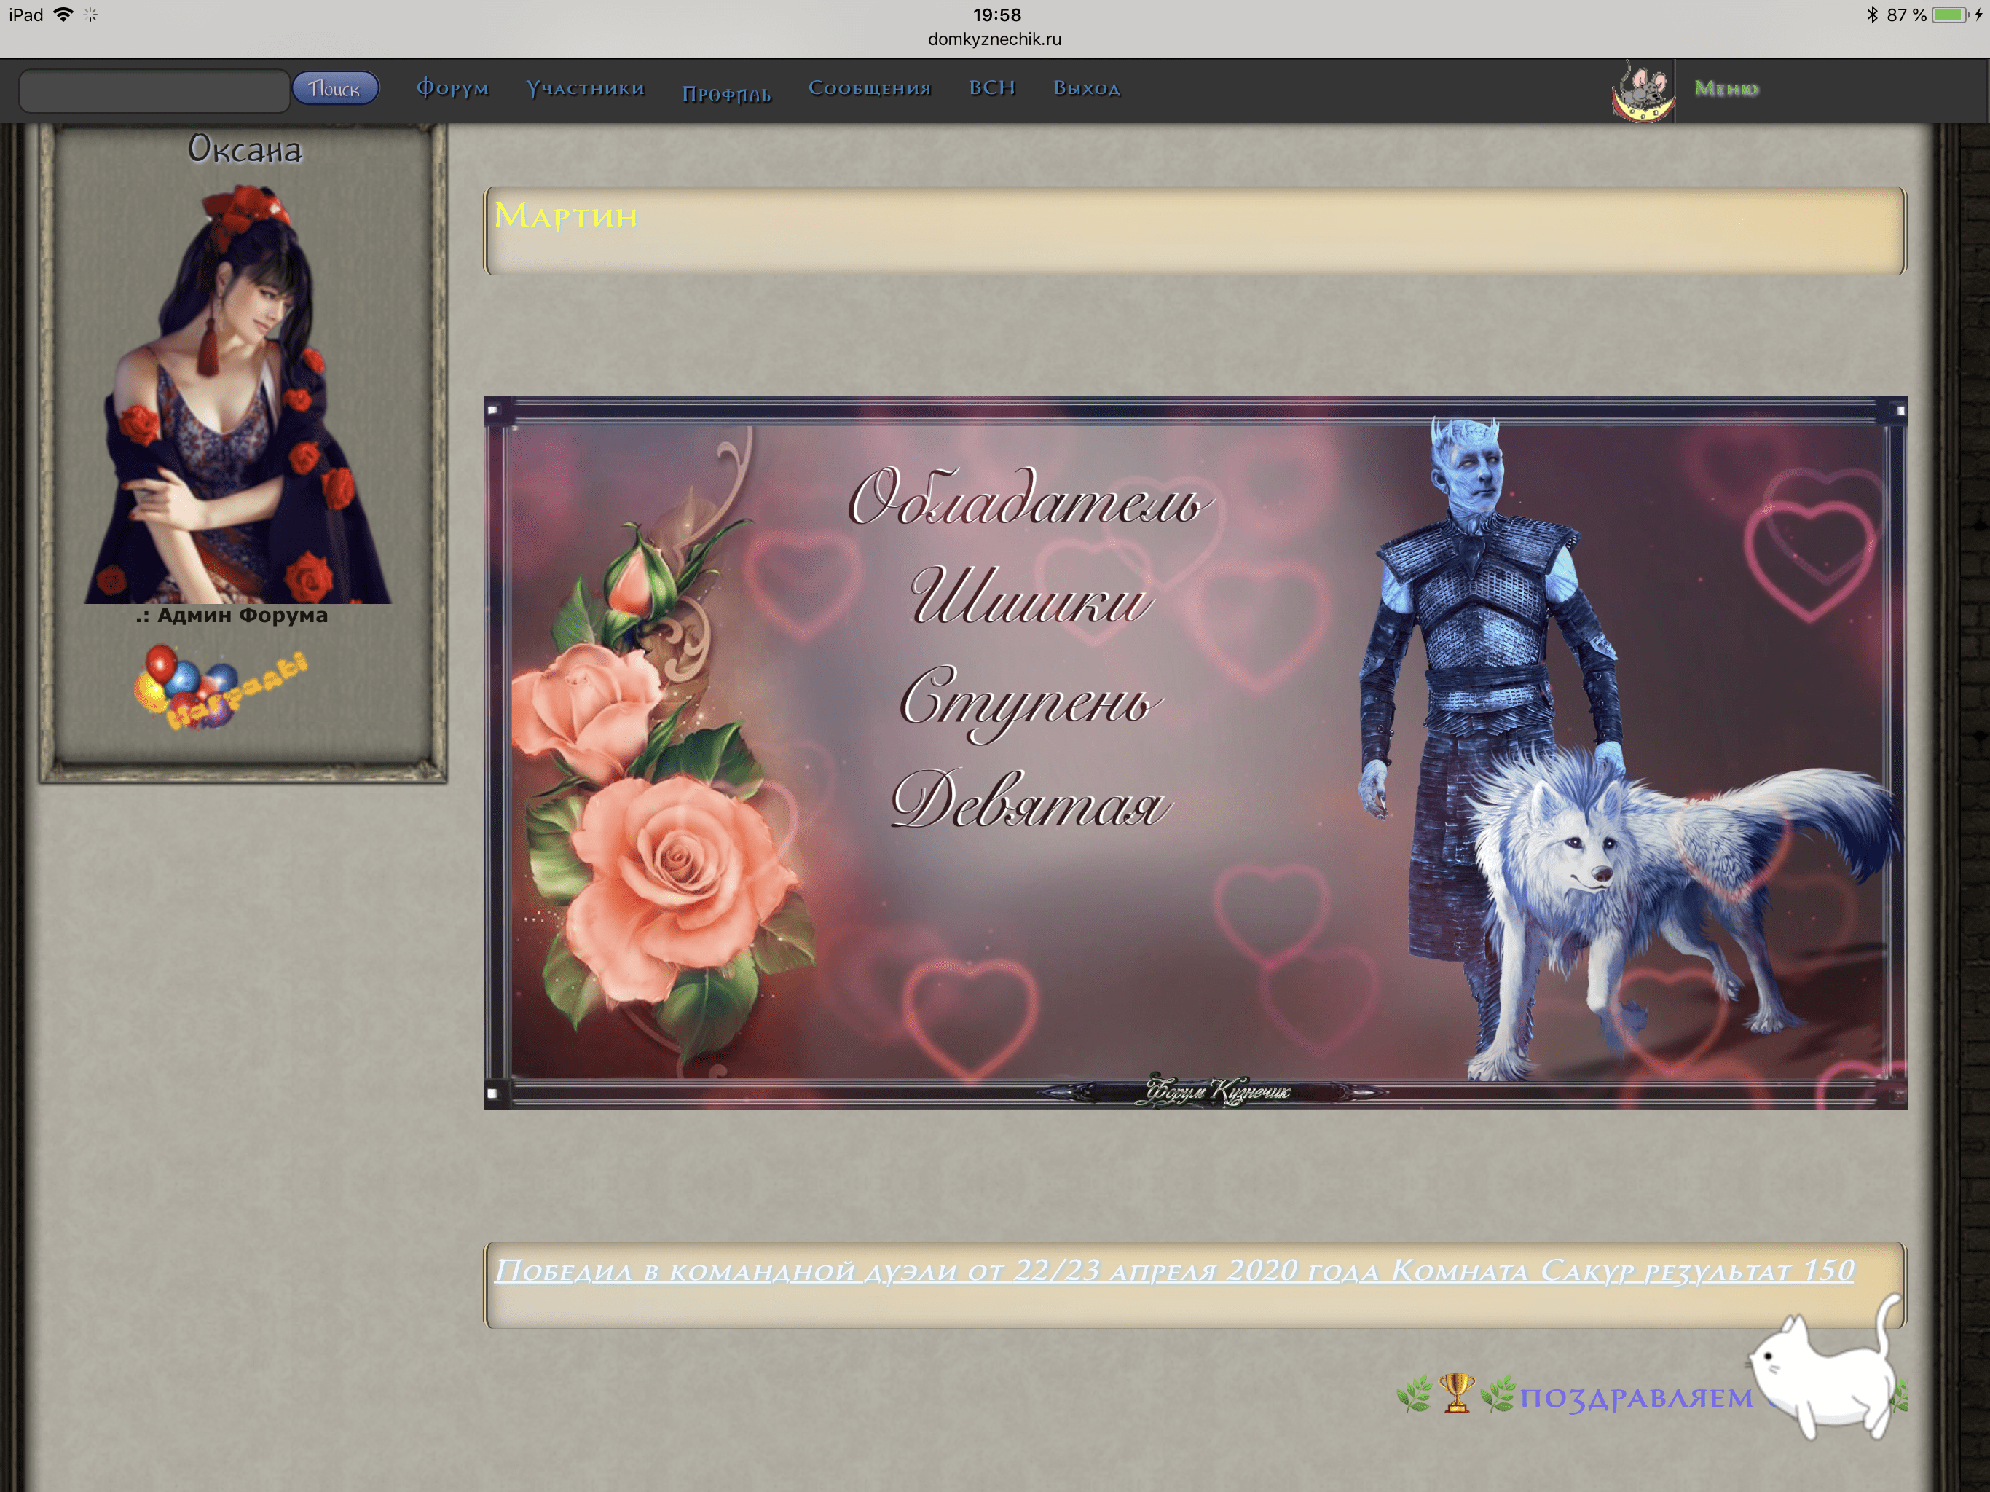Click the Оксана username heading
The height and width of the screenshot is (1492, 1990).
pos(245,149)
